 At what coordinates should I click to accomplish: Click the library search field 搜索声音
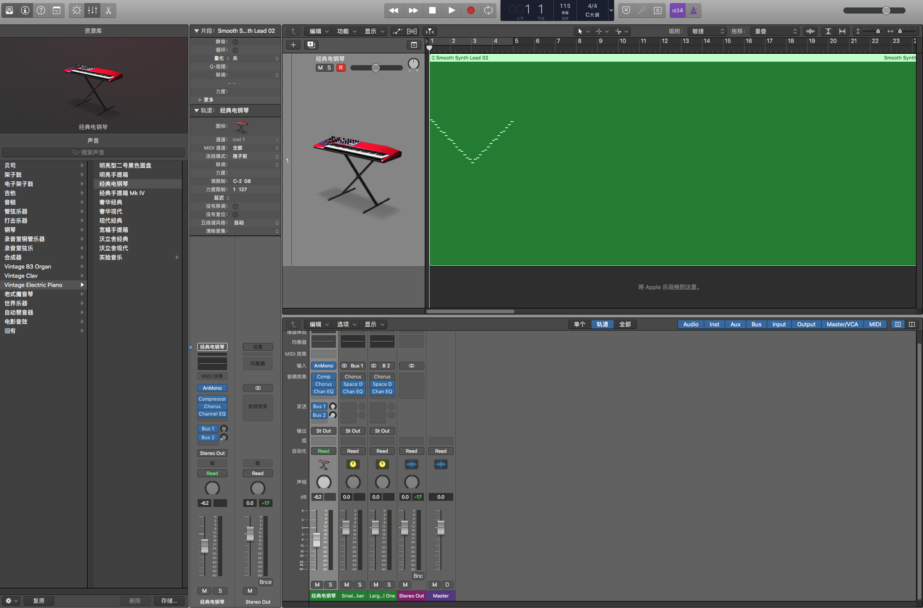93,152
